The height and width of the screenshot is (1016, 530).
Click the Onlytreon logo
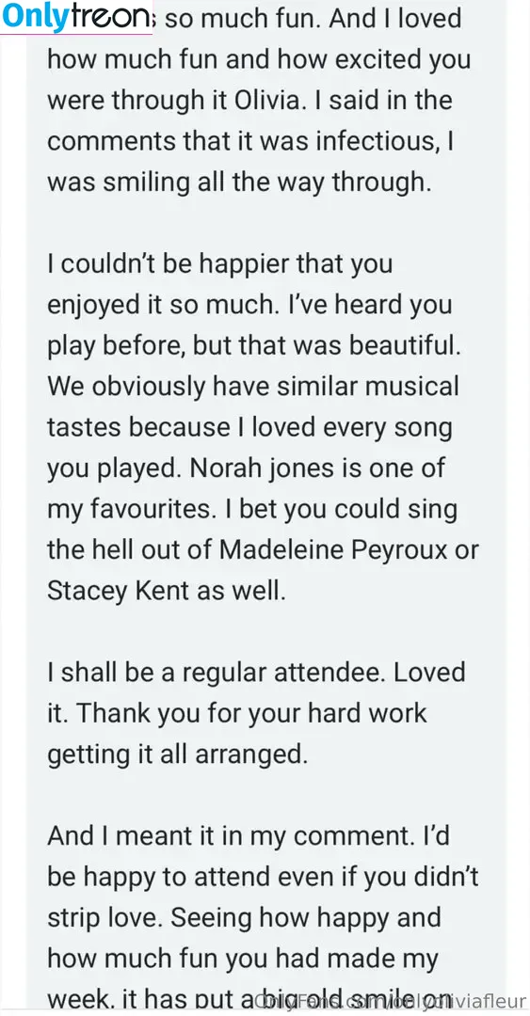pos(76,18)
